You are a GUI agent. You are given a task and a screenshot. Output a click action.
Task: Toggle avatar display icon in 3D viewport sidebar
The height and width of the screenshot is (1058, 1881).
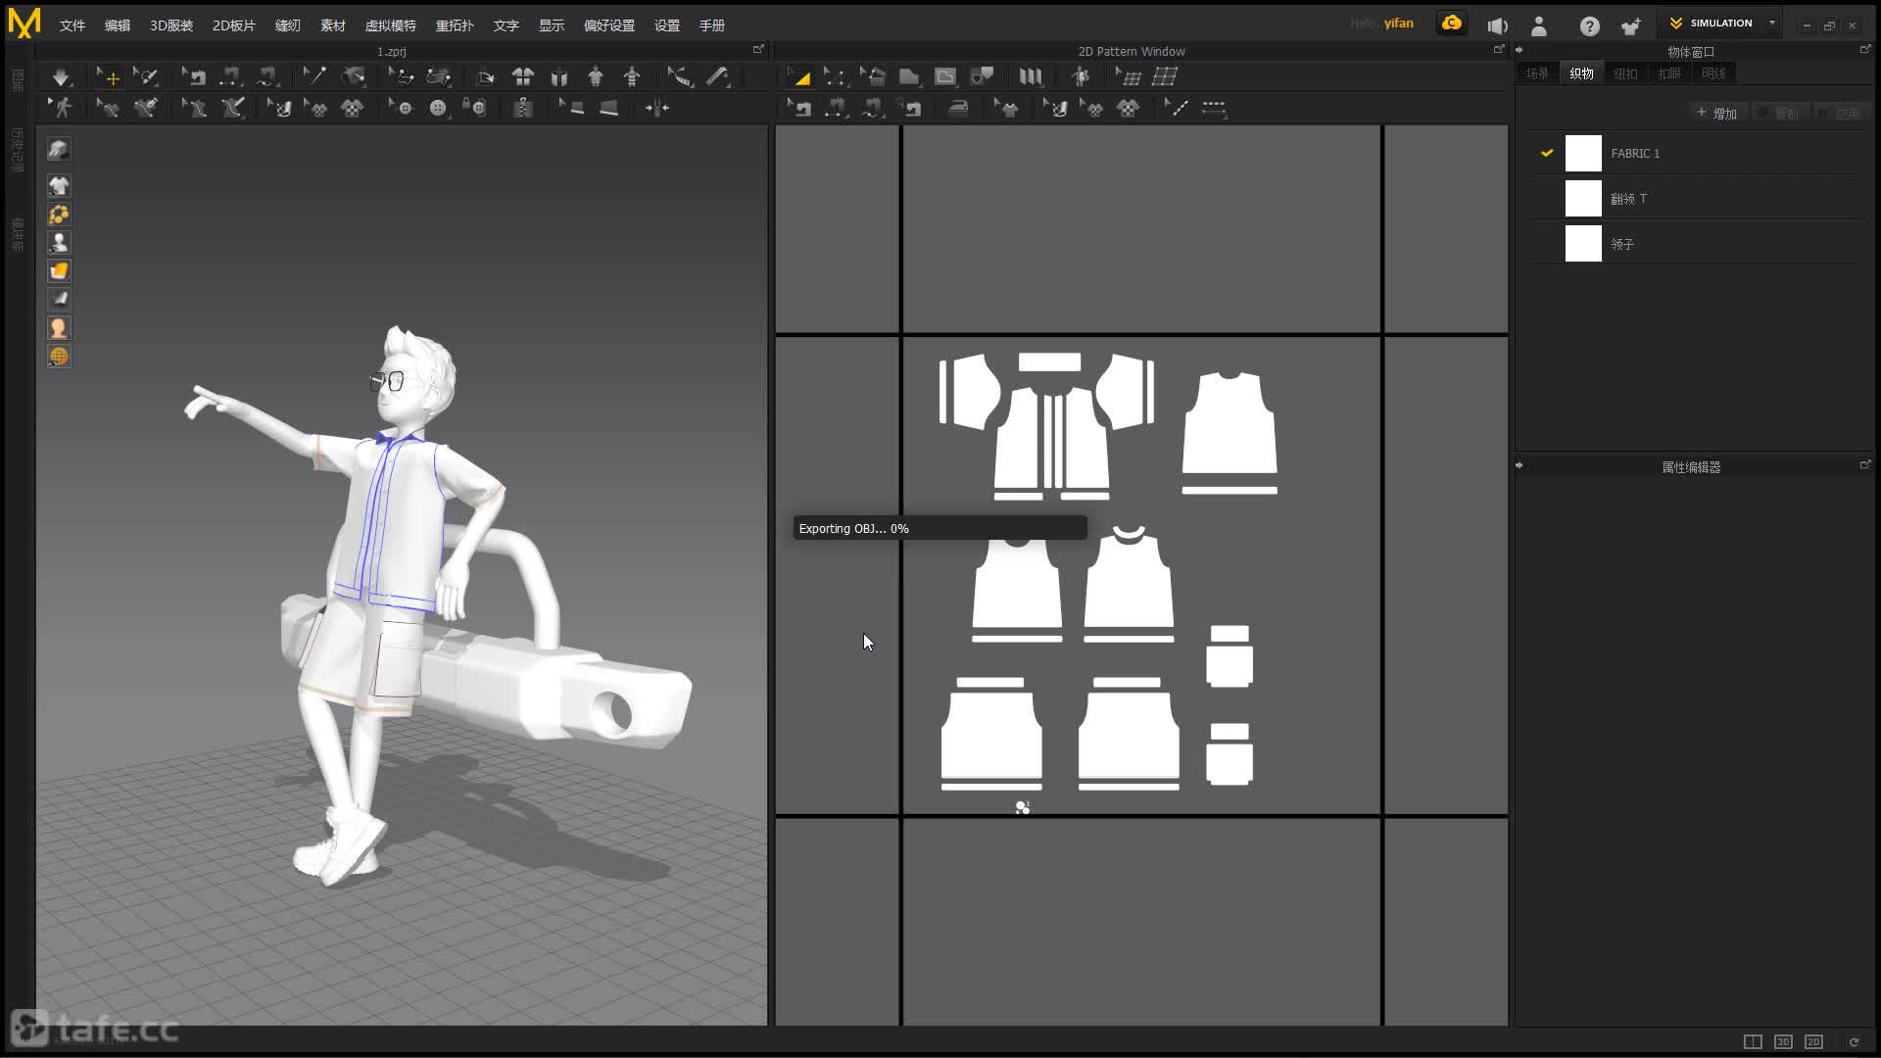(59, 243)
